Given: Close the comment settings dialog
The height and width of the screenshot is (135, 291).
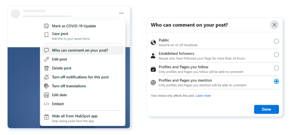Looking at the screenshot, I should coord(274,25).
